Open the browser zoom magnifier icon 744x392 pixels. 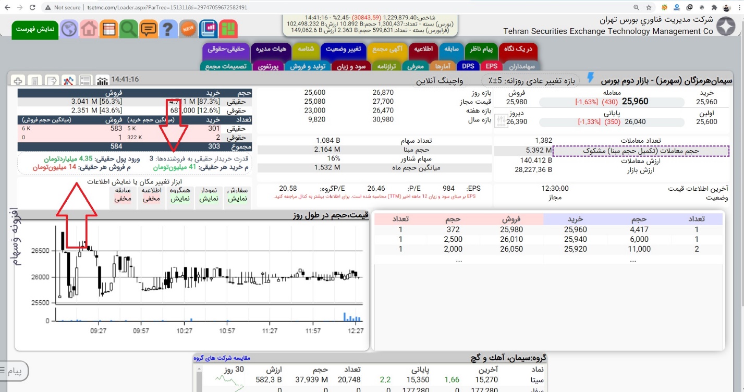tap(636, 7)
